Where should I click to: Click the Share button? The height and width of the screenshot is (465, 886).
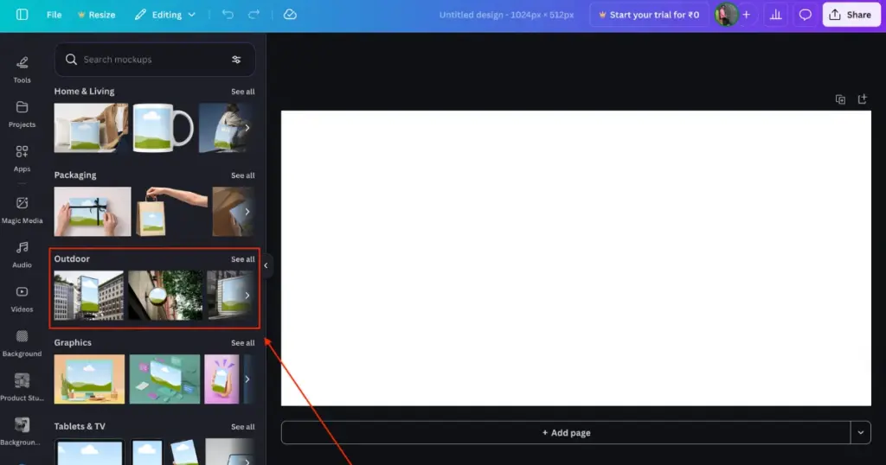851,15
